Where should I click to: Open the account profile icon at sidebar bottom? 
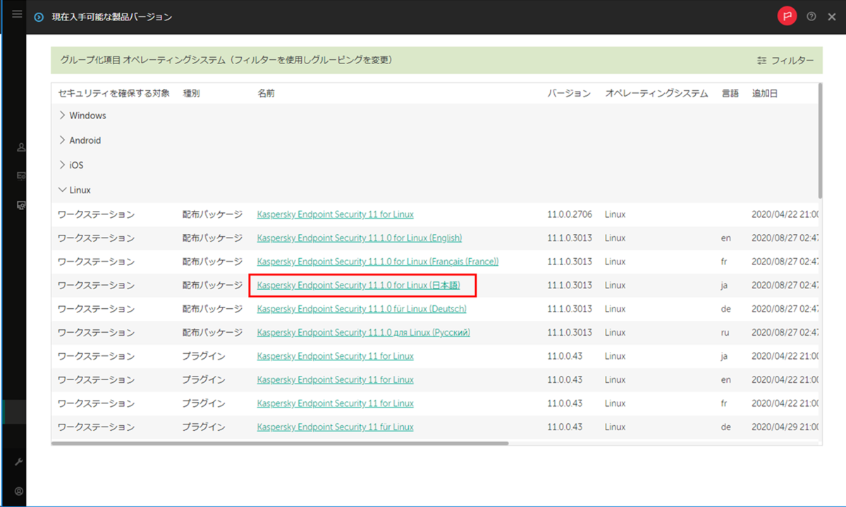tap(20, 490)
